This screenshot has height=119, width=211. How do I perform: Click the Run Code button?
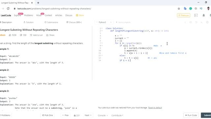tap(191, 115)
